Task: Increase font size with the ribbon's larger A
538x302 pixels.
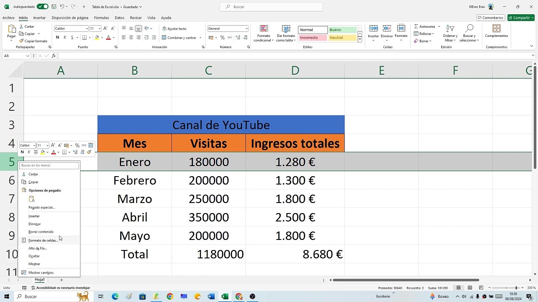Action: (x=105, y=29)
